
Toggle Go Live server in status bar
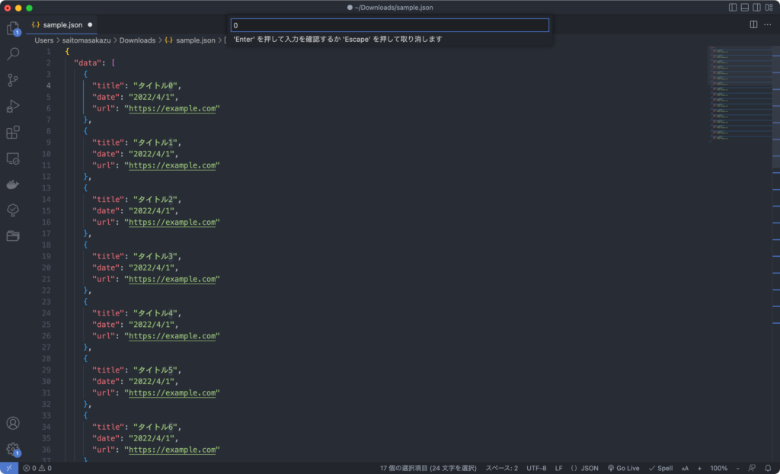(623, 468)
